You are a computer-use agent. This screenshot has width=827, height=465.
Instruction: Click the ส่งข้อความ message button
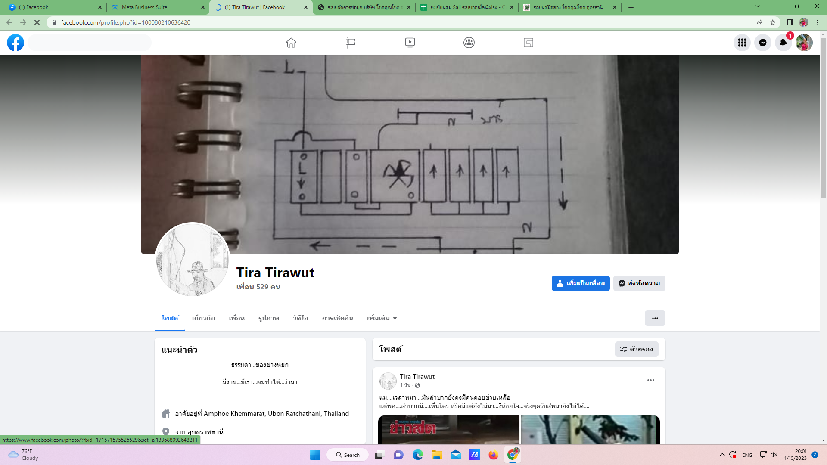click(x=639, y=283)
